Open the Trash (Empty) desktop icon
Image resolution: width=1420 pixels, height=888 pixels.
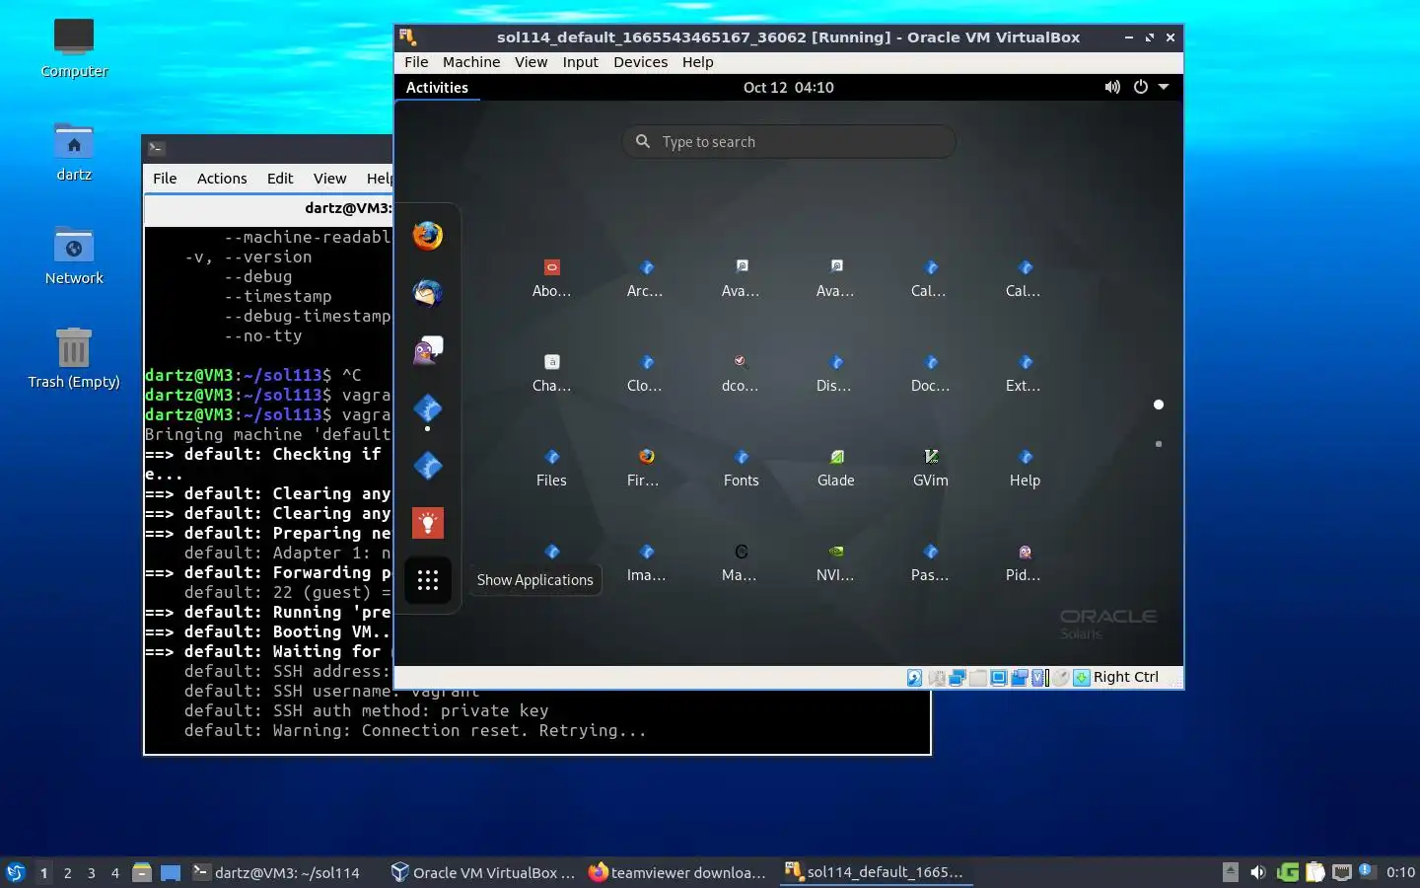pyautogui.click(x=74, y=359)
